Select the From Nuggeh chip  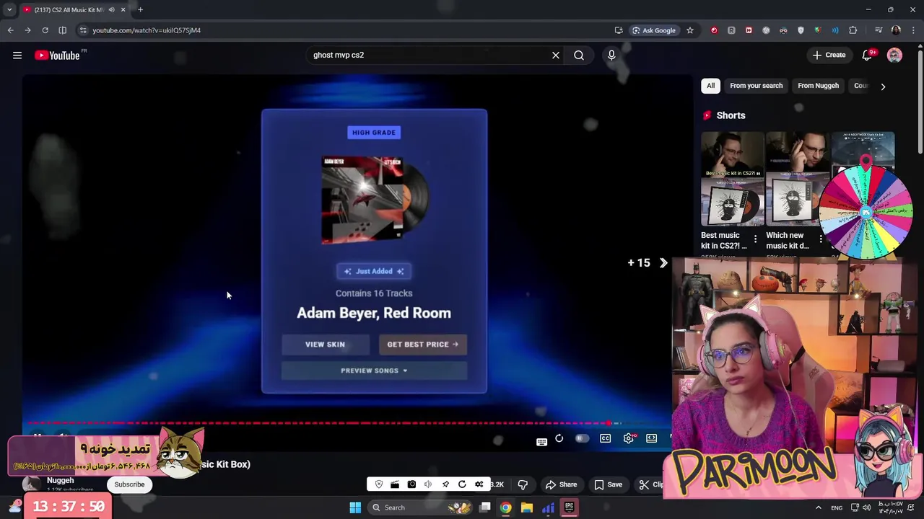pyautogui.click(x=818, y=86)
